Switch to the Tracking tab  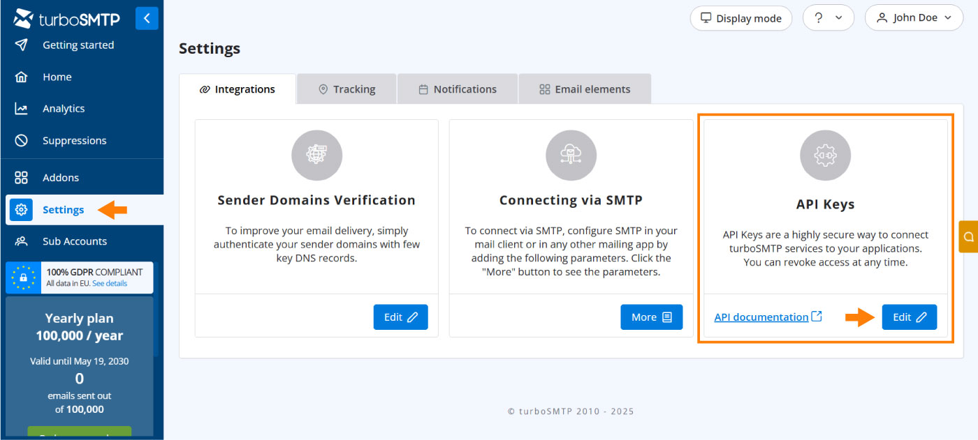click(x=346, y=89)
